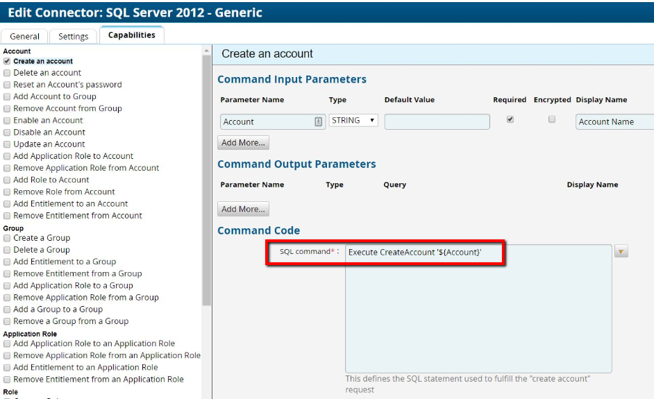Check the Encrypted box for Account parameter
Viewport: 654px width, 399px height.
pyautogui.click(x=552, y=119)
